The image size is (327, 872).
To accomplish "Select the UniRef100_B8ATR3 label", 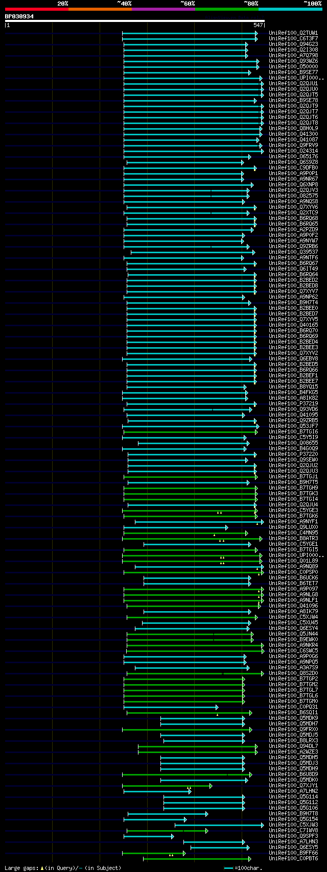I will (x=293, y=539).
